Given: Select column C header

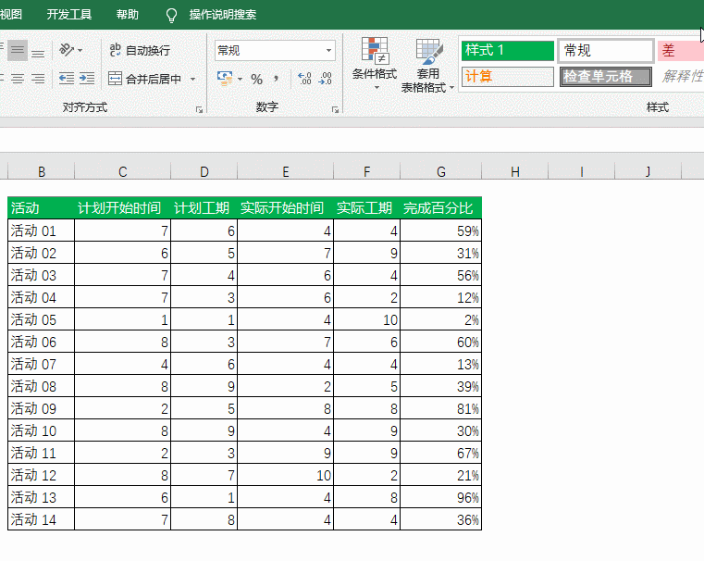Looking at the screenshot, I should (122, 171).
